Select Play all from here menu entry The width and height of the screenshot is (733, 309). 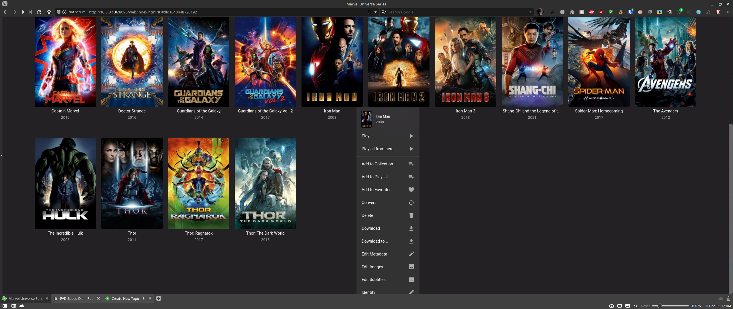(x=377, y=149)
